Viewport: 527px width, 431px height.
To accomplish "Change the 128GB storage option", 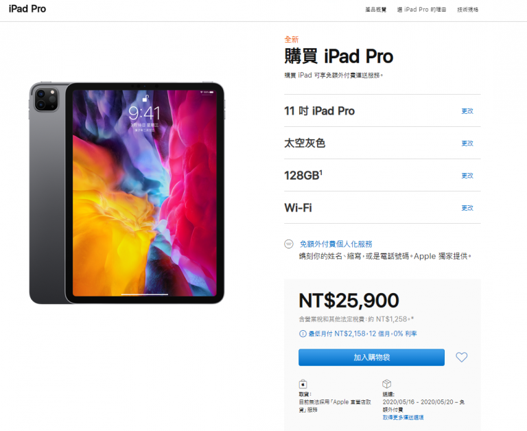I will (467, 176).
